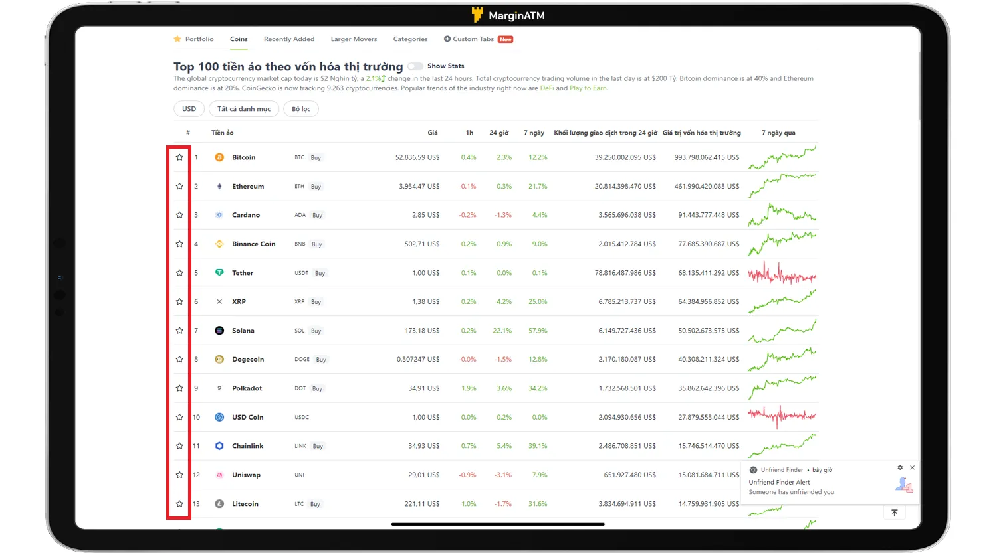Click the Polkadot coin logo
The width and height of the screenshot is (997, 553).
[219, 388]
